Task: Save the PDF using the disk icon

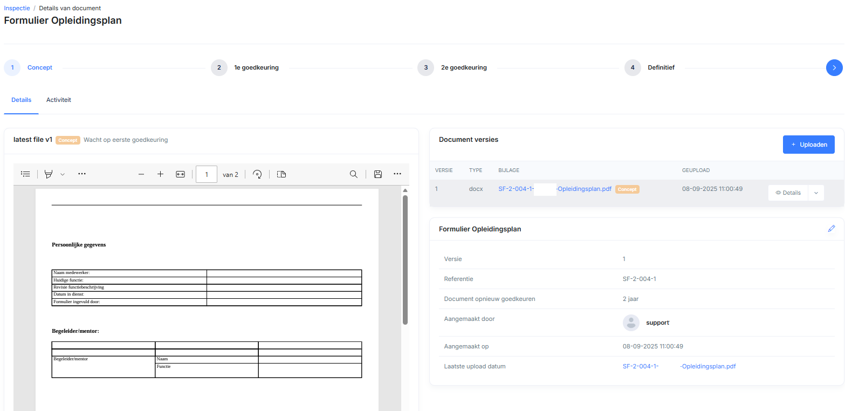Action: coord(378,174)
